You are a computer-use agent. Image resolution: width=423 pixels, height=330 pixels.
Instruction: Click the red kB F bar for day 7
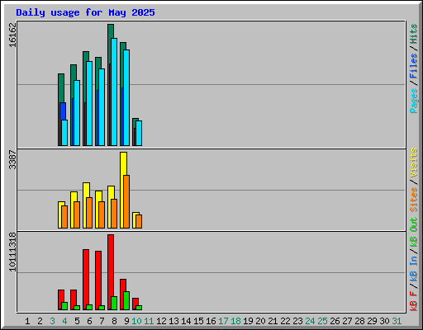(x=98, y=278)
